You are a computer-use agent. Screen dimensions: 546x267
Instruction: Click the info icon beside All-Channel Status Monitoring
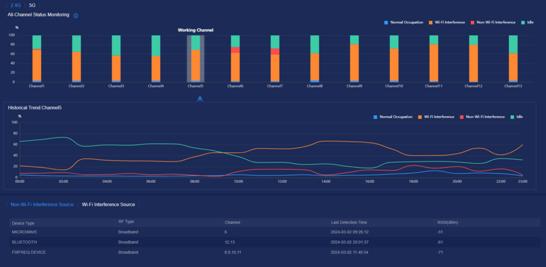tap(76, 15)
